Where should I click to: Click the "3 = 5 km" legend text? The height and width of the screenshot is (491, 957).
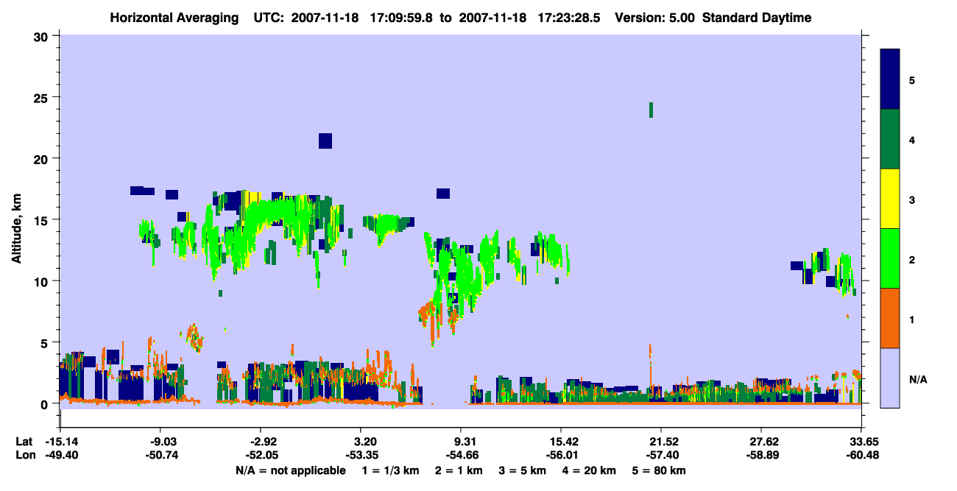[523, 470]
